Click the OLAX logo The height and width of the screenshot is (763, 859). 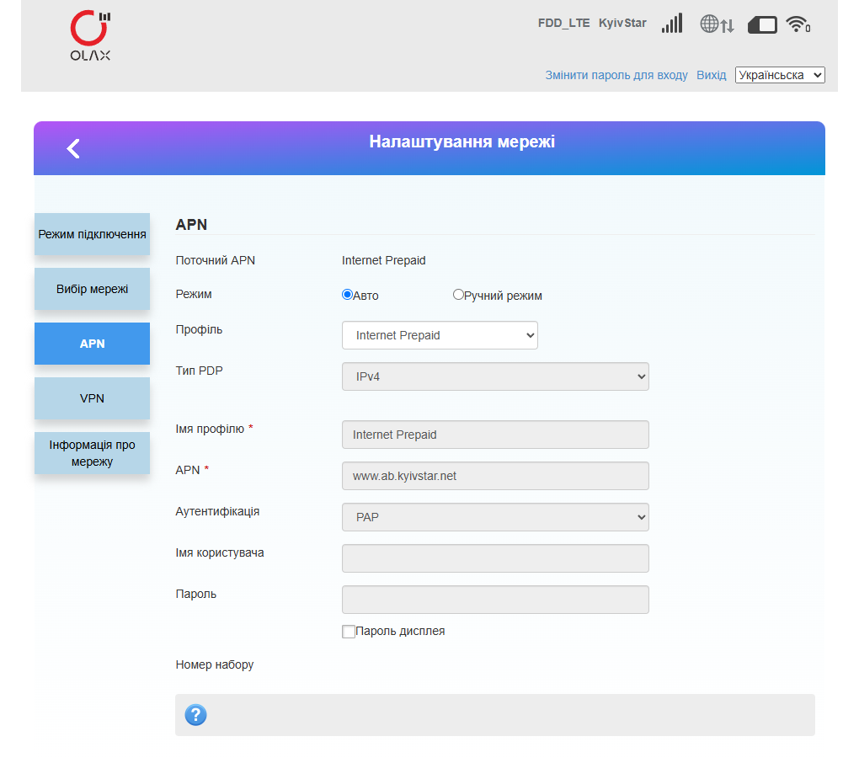click(90, 35)
